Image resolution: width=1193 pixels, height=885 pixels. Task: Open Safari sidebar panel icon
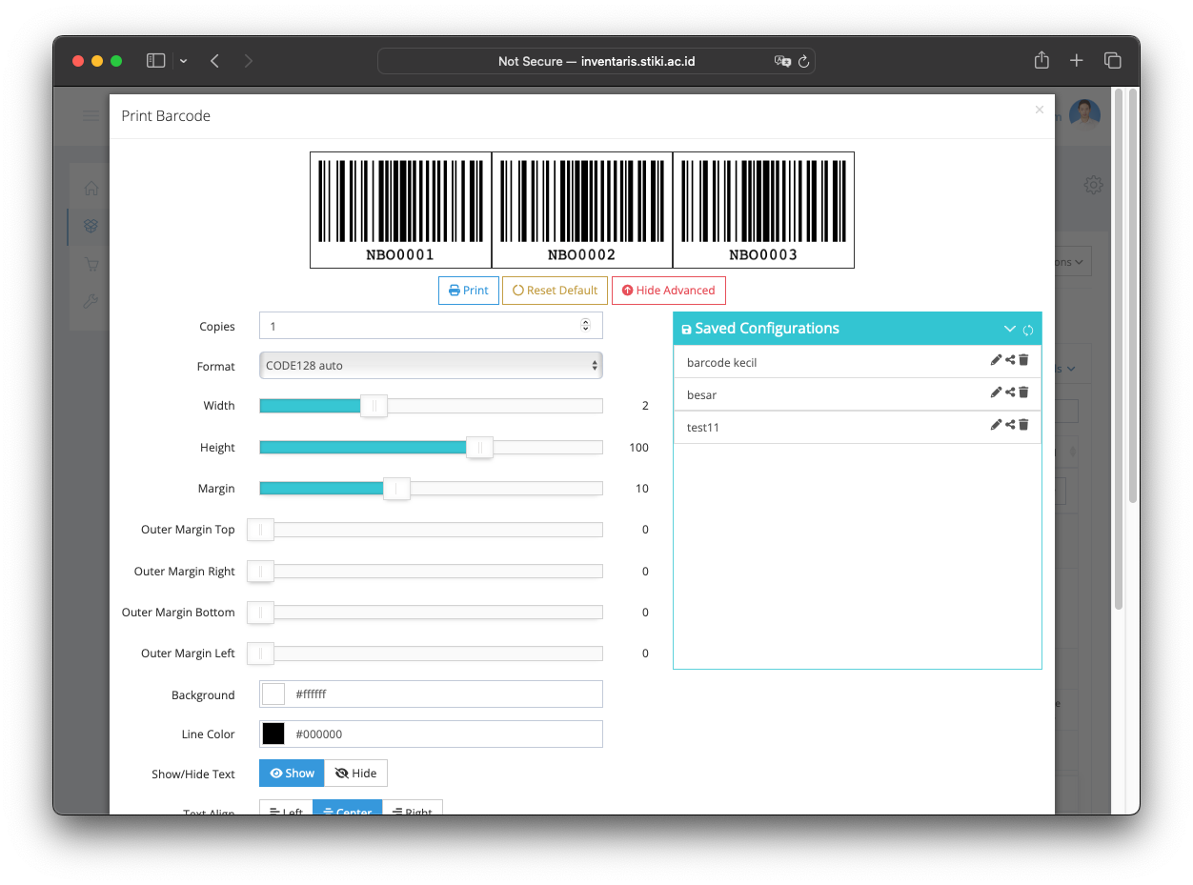(155, 61)
